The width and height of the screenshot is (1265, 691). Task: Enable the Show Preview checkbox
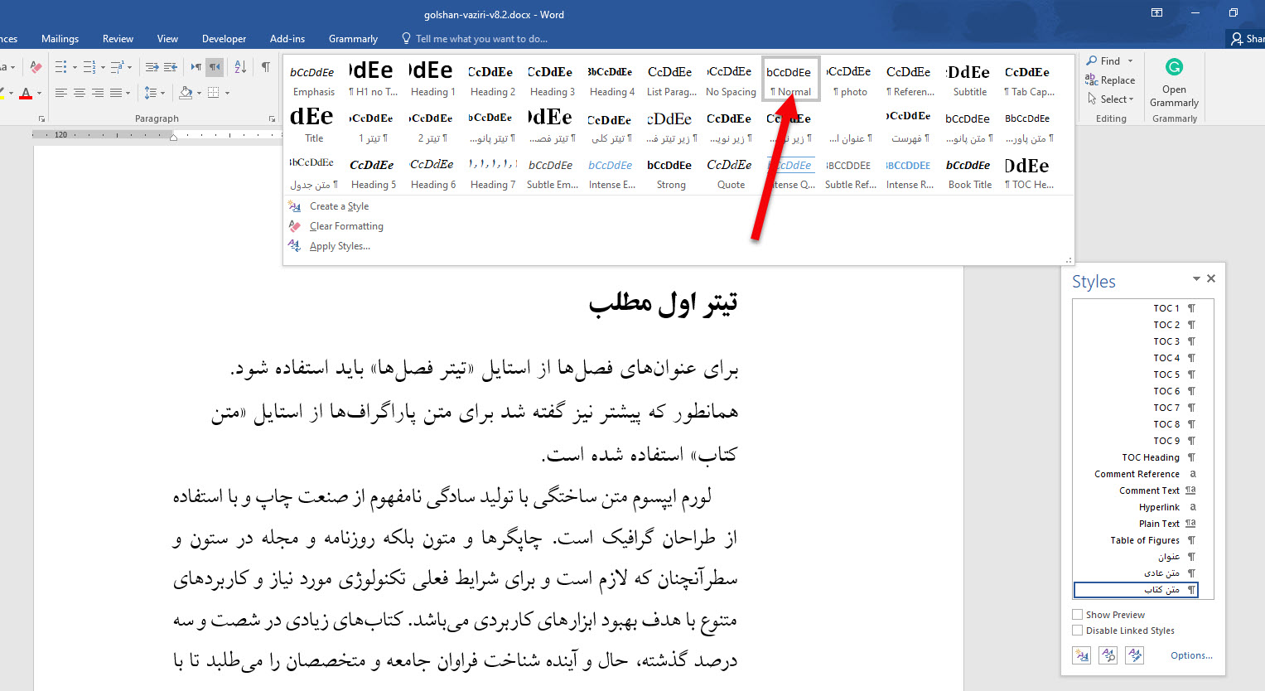pos(1078,615)
